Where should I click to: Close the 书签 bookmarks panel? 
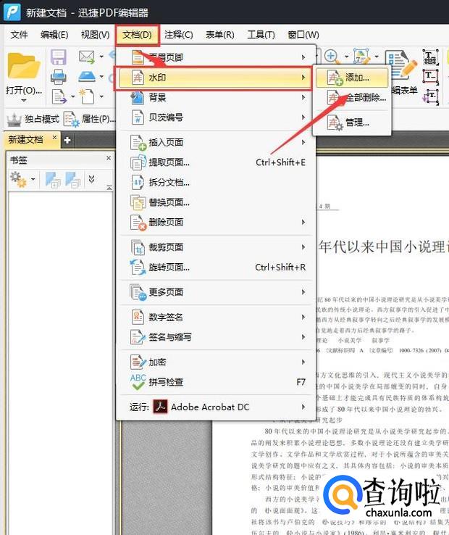click(109, 158)
